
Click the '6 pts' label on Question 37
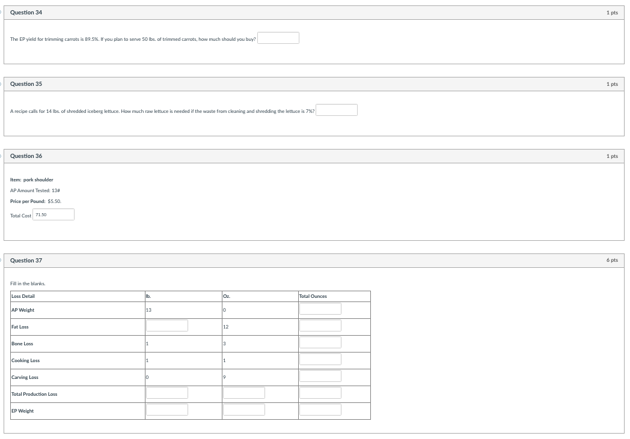(x=613, y=261)
